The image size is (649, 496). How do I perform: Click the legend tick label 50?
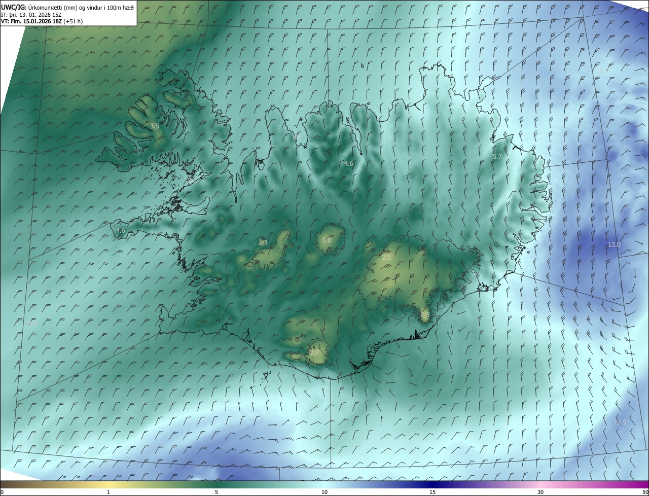pos(645,492)
